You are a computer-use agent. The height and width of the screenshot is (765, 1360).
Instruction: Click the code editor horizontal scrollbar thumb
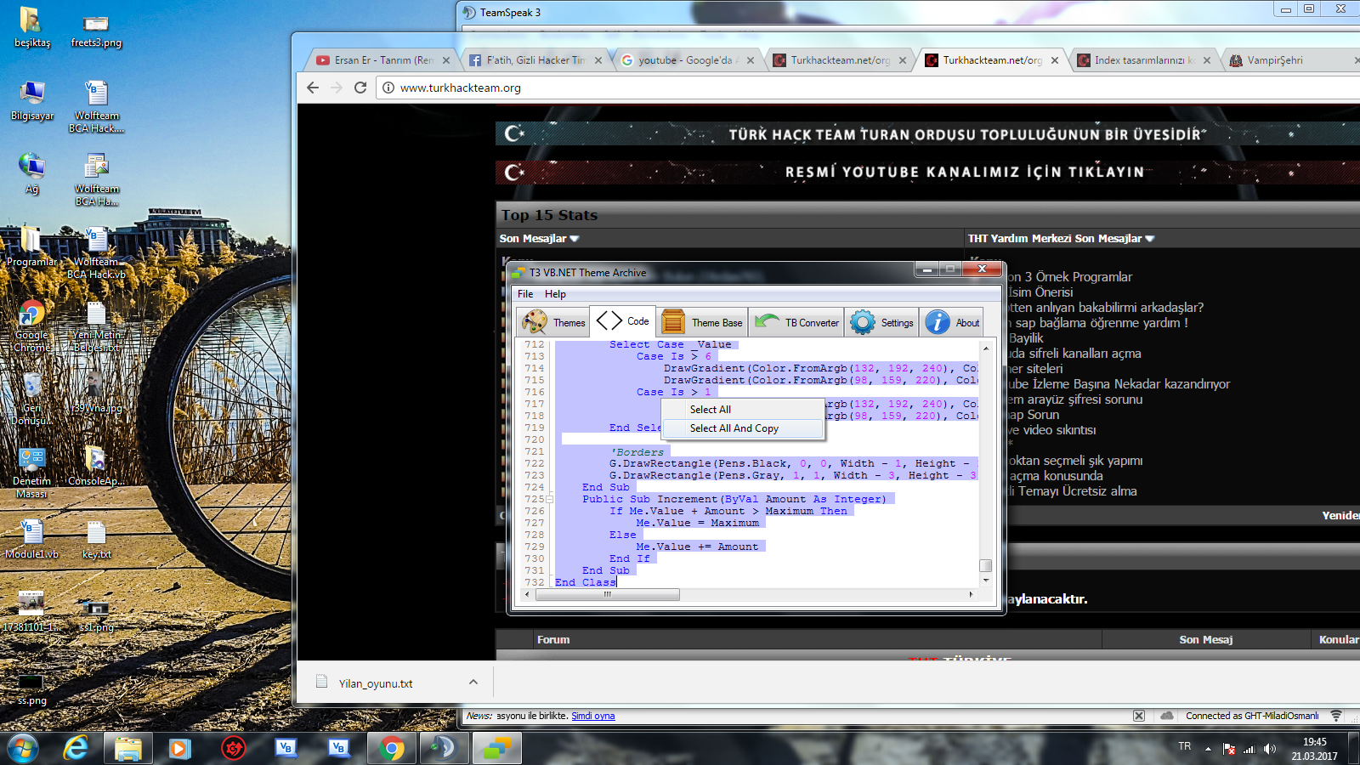point(607,594)
